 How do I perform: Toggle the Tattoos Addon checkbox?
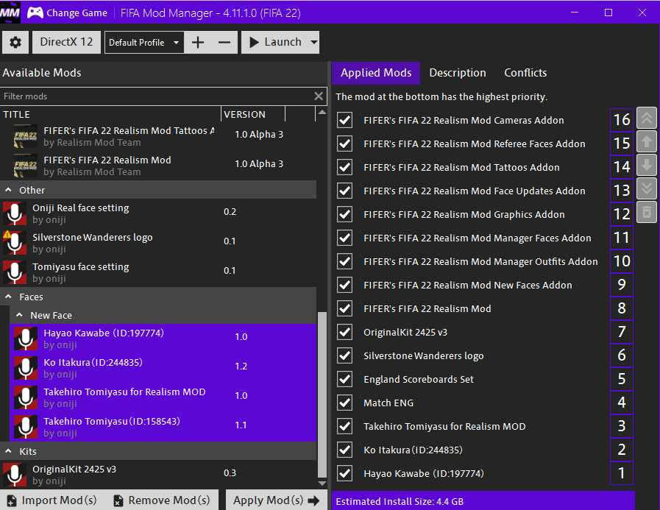point(345,167)
